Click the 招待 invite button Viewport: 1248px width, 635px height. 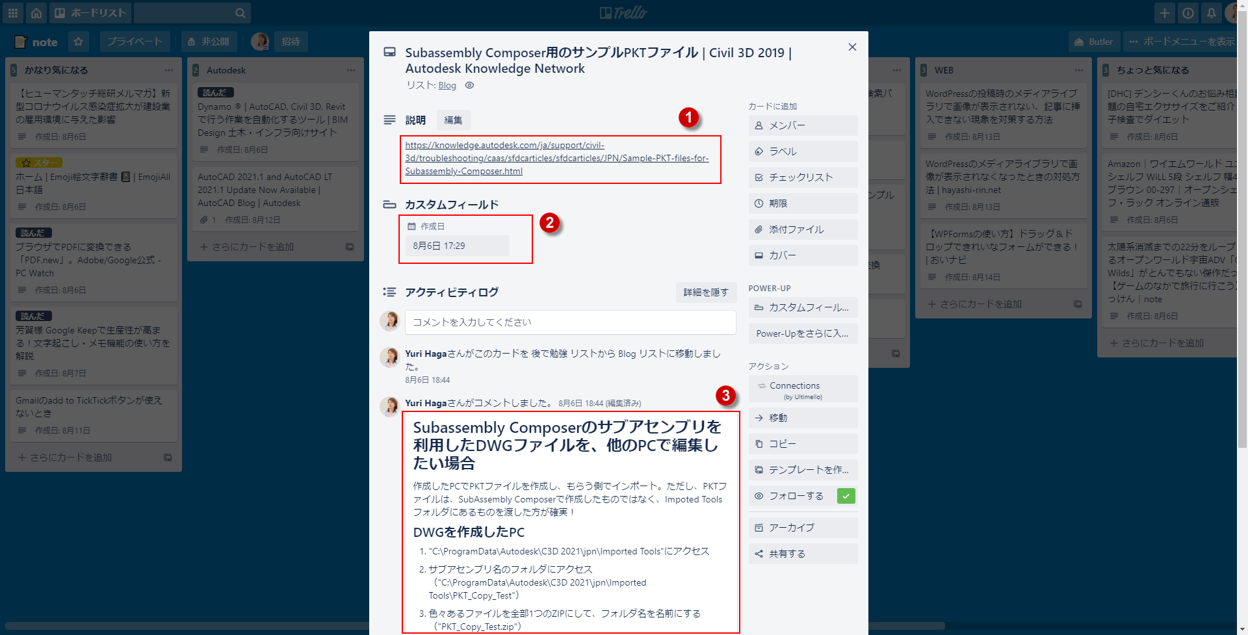(291, 42)
